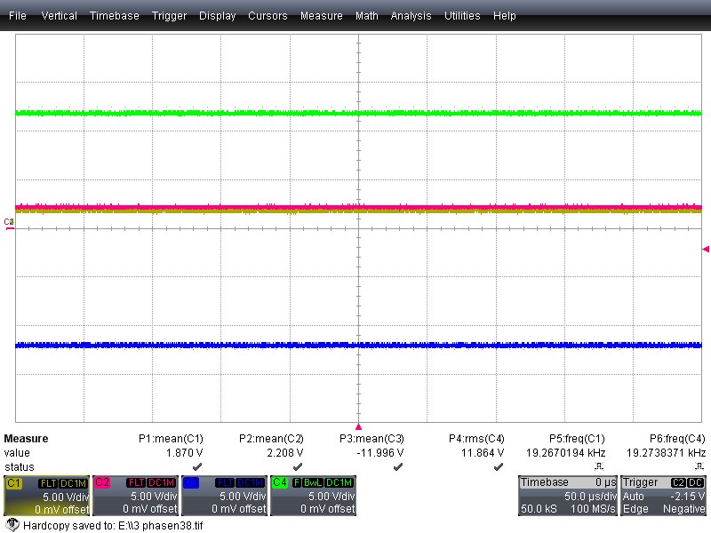Viewport: 711px width, 533px height.
Task: Click the P1 status checkmark icon
Action: [197, 466]
